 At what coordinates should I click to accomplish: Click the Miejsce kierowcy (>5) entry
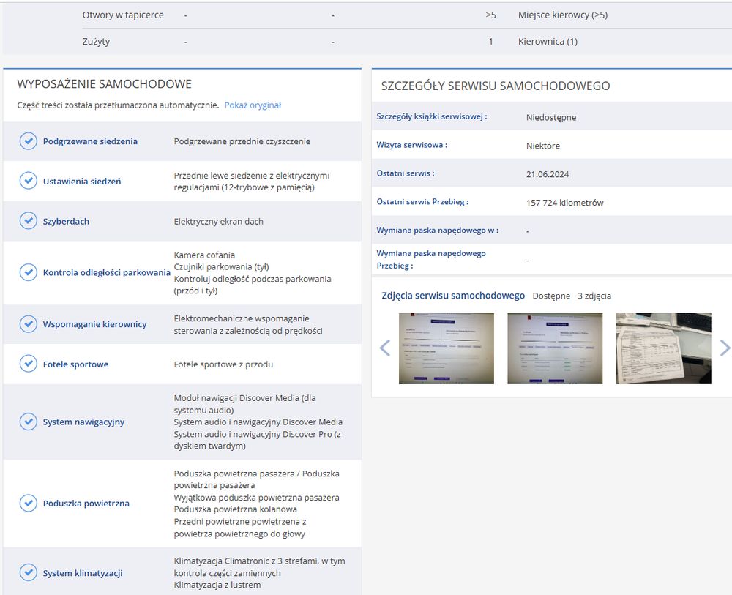(x=562, y=15)
